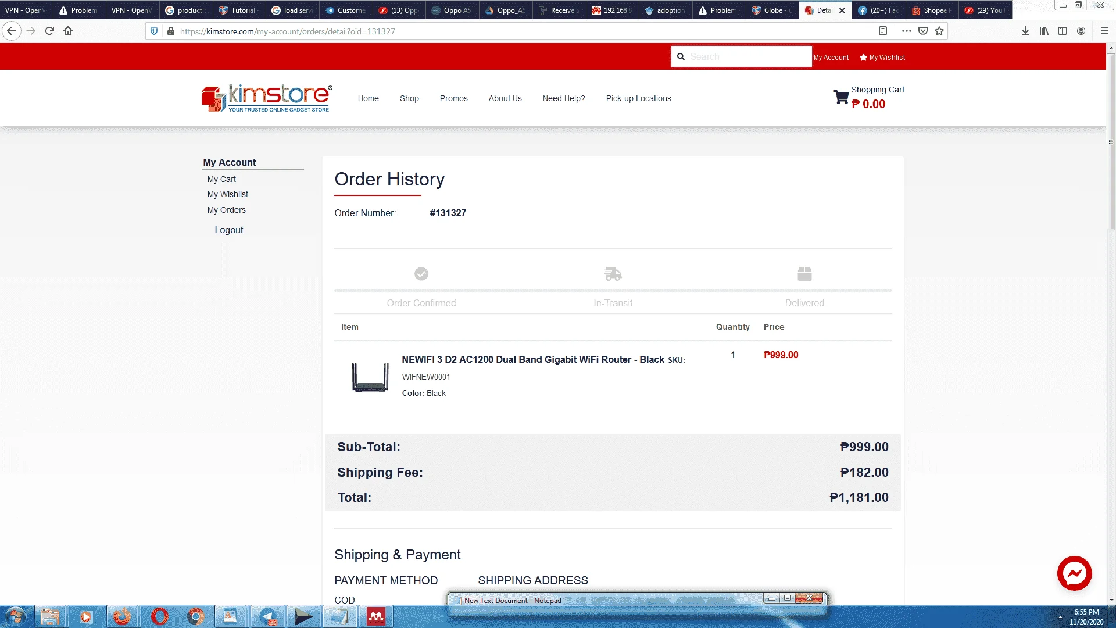Open the Firefox library icon
The height and width of the screenshot is (628, 1116).
pos(1044,31)
